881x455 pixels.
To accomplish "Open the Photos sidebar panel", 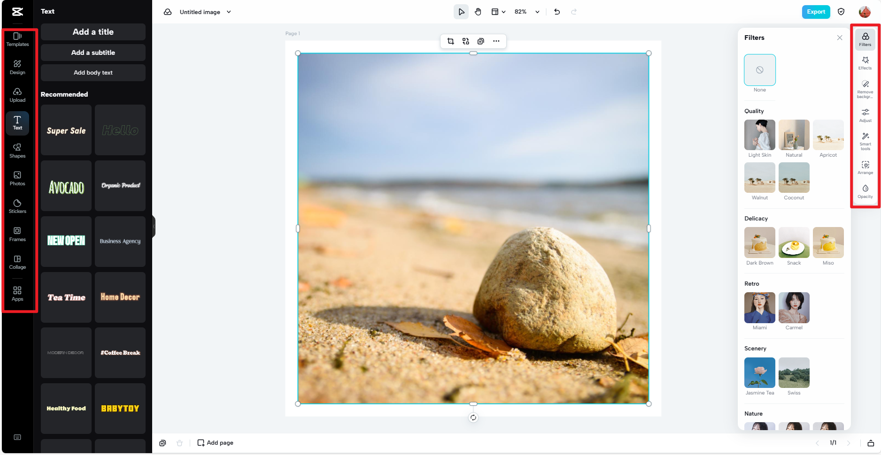I will pos(17,178).
